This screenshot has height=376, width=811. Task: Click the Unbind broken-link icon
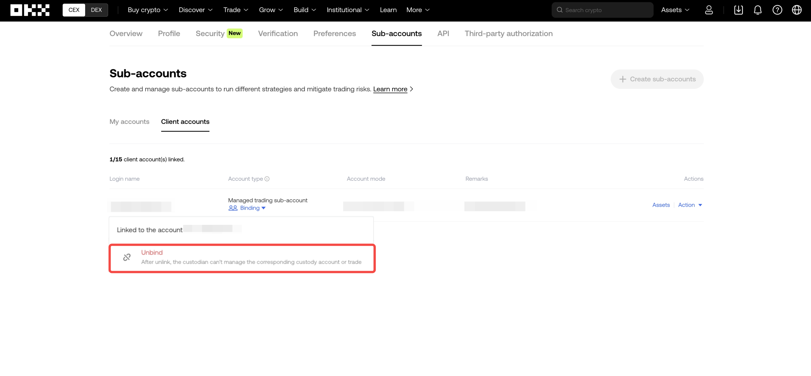click(x=127, y=257)
